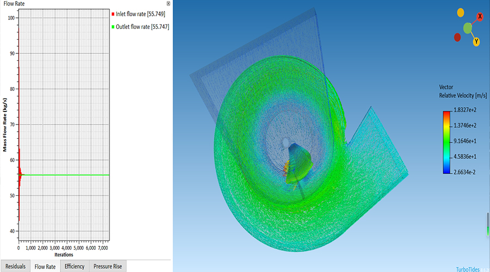Click the unlabeled orange sphere on axis triad
490x272 pixels.
[x=461, y=13]
